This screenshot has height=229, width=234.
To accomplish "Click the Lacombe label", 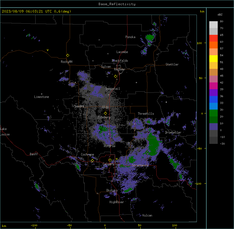I will (x=122, y=52).
